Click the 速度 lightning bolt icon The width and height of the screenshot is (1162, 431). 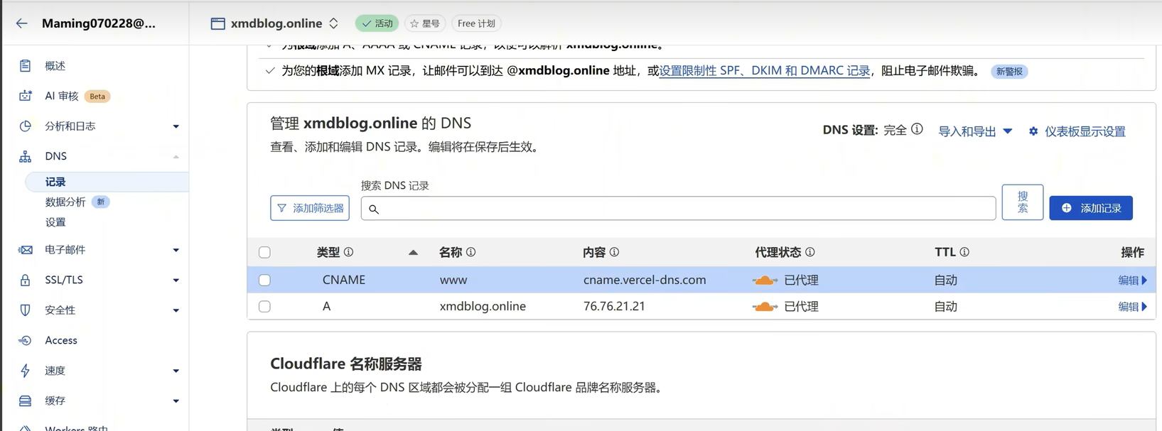click(x=26, y=371)
